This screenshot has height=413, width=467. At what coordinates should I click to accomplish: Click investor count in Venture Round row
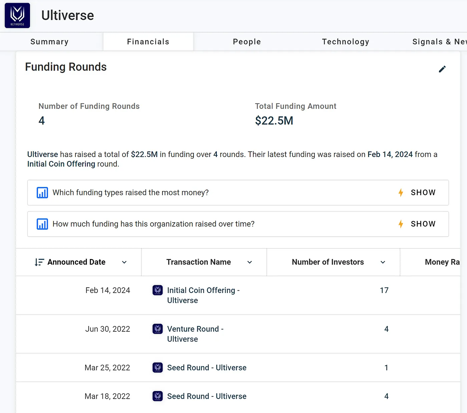coord(386,329)
